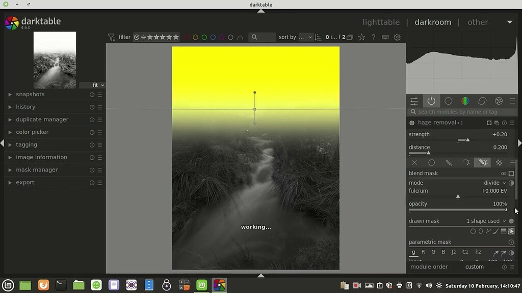The width and height of the screenshot is (522, 293).
Task: Add a brush shape to drawn mask
Action: tap(495, 231)
